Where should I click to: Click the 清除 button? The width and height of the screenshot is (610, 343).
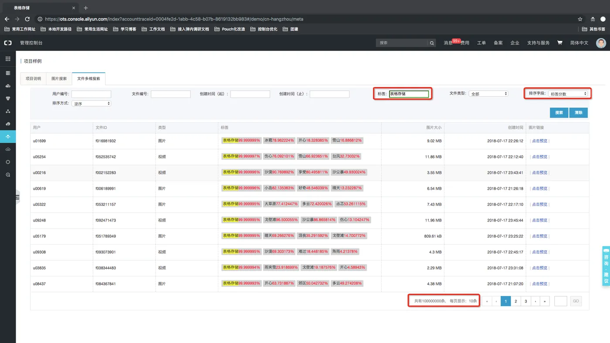pyautogui.click(x=578, y=112)
